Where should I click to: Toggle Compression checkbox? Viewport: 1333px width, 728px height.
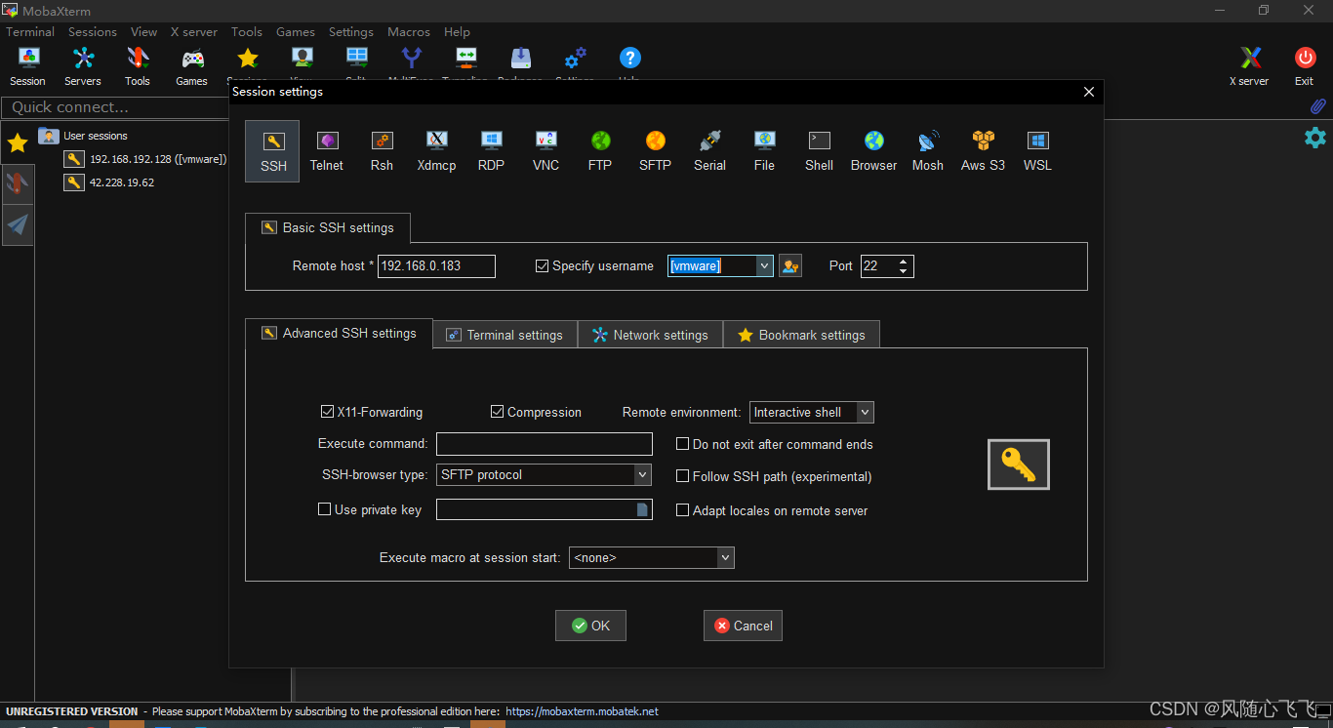pos(498,412)
